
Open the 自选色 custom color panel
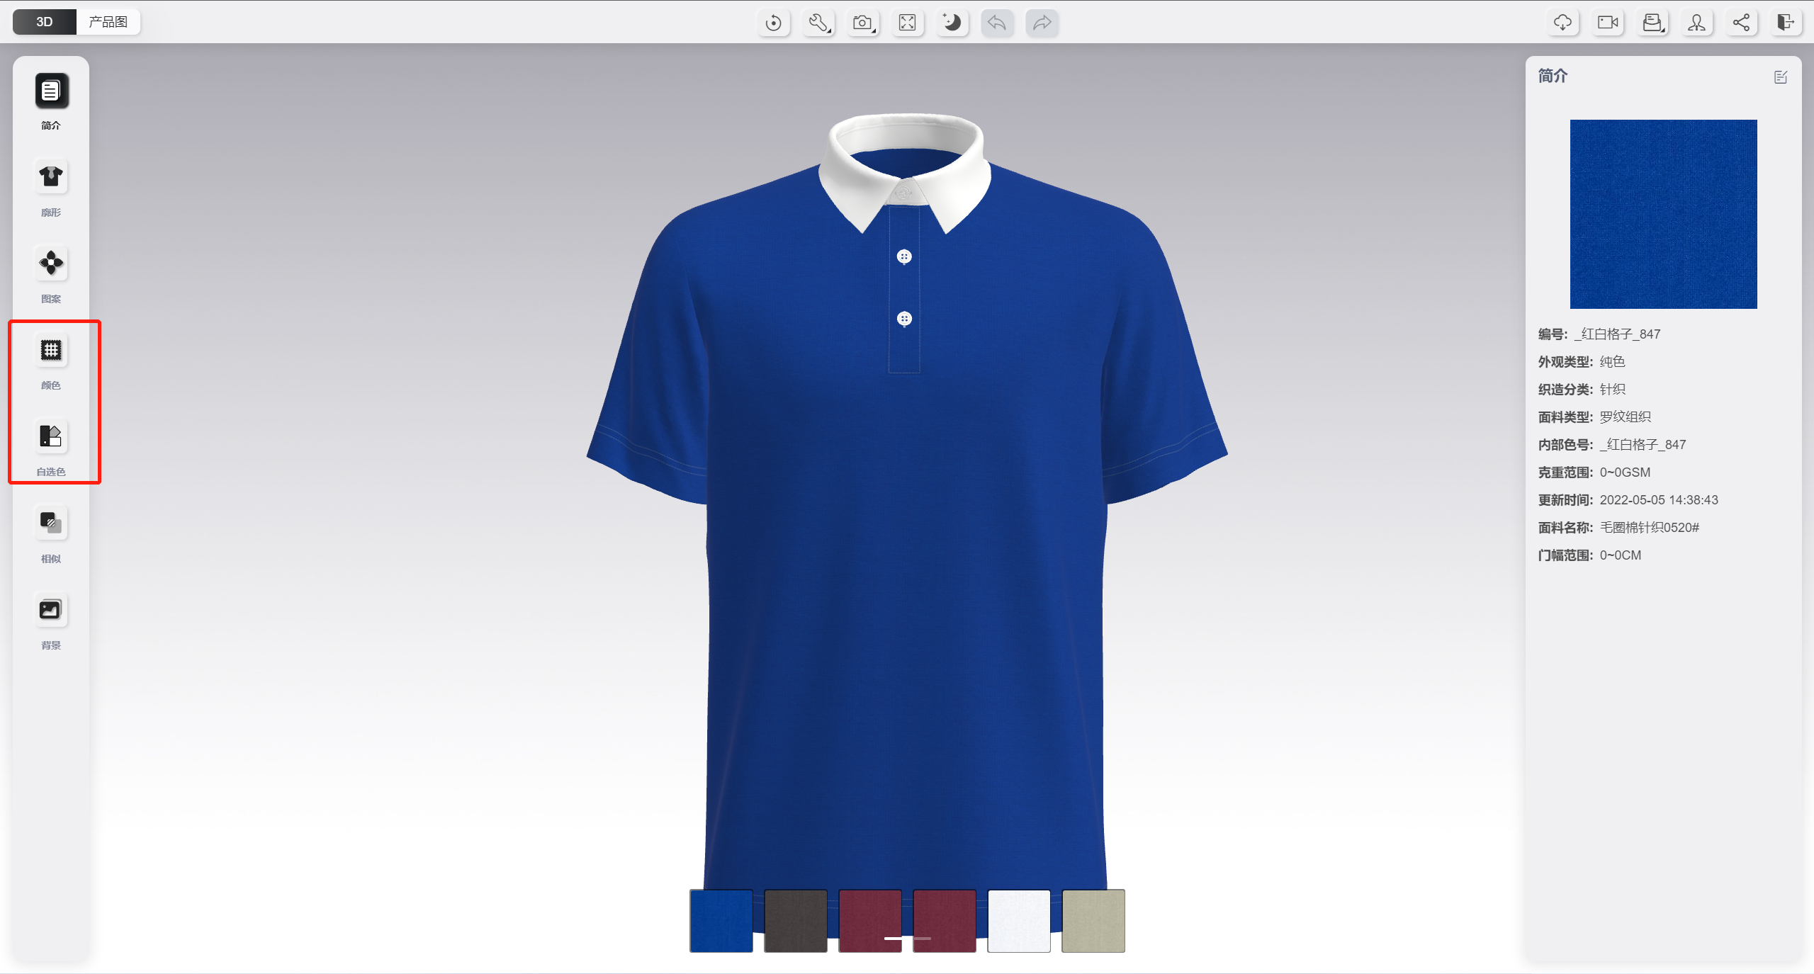(x=51, y=436)
